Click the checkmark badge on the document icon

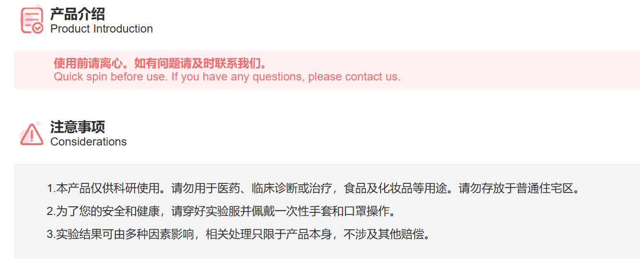[38, 28]
